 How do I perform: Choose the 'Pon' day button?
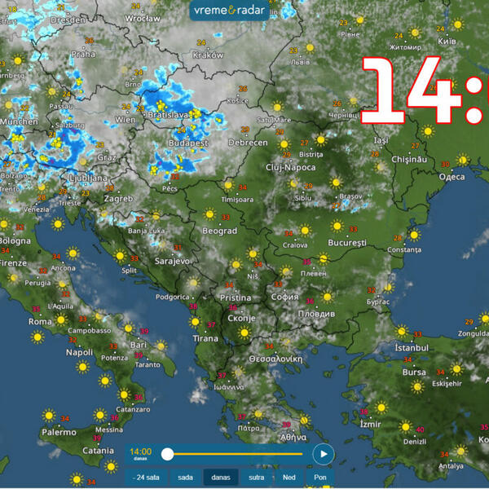point(320,478)
